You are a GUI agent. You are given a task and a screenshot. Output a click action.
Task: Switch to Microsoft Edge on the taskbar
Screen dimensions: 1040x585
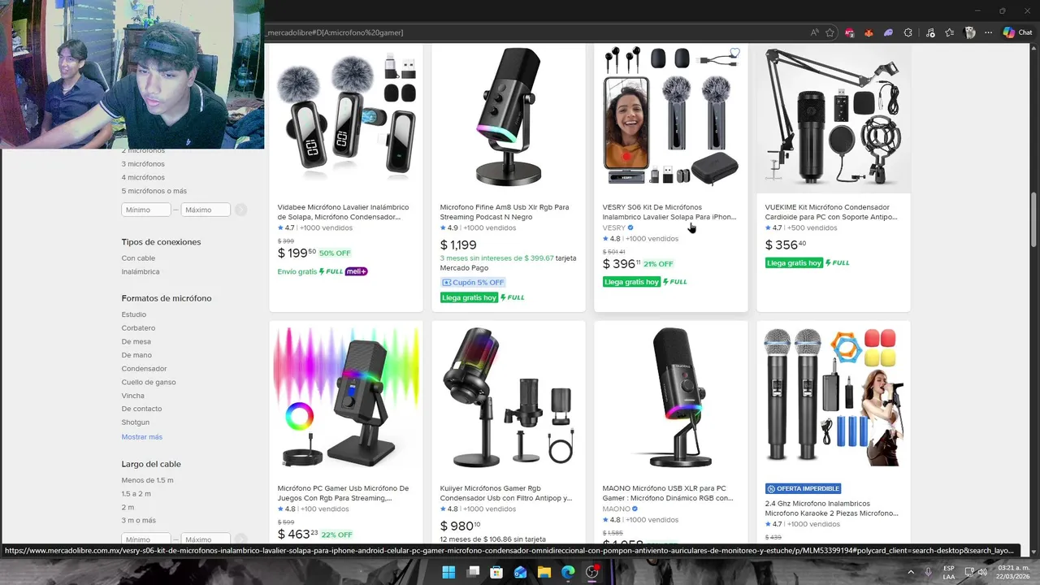(568, 572)
